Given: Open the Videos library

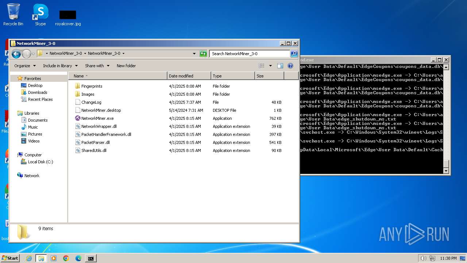Looking at the screenshot, I should click(34, 141).
